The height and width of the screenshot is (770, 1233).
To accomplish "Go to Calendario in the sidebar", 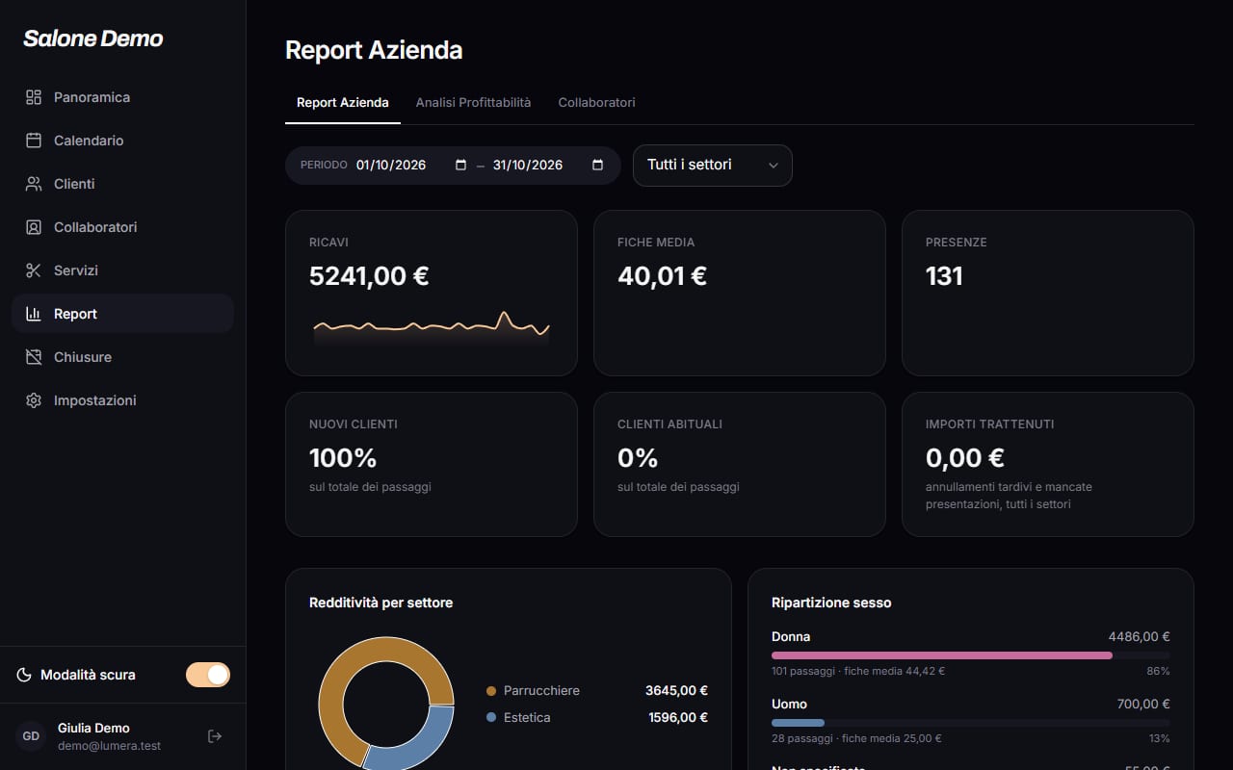I will pos(122,141).
